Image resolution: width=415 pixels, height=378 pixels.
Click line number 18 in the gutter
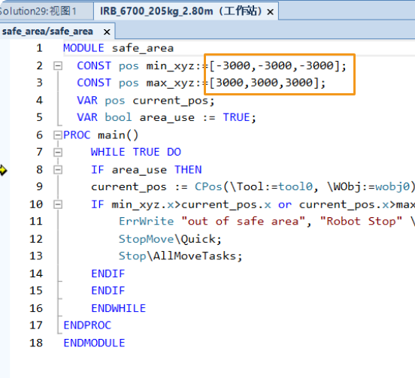(x=36, y=343)
